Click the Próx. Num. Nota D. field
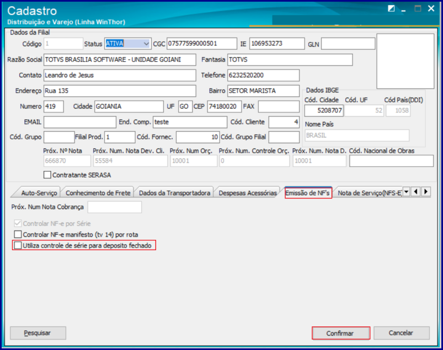Screen dimensions: 443x350 pyautogui.click(x=319, y=161)
